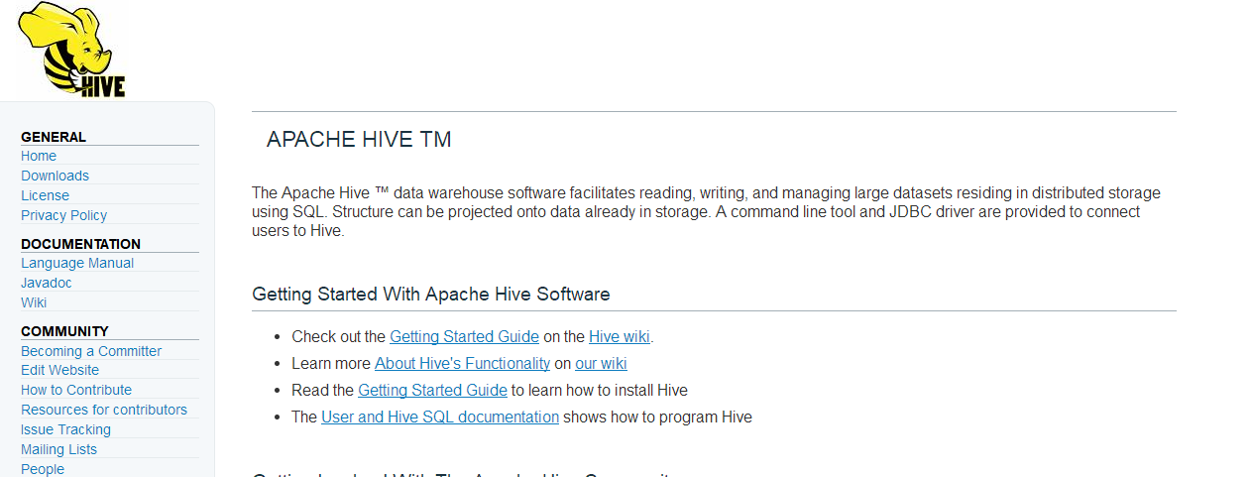Follow the Hive wiki link

(x=619, y=336)
